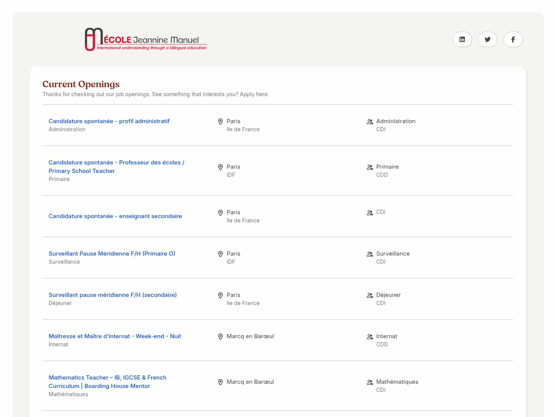Screen dimensions: 556x417
Task: Click department people icon beside Administration
Action: tap(370, 122)
